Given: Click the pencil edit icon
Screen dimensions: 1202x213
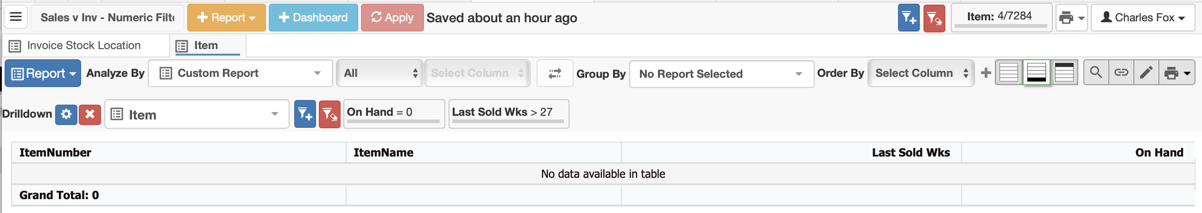Looking at the screenshot, I should point(1146,73).
